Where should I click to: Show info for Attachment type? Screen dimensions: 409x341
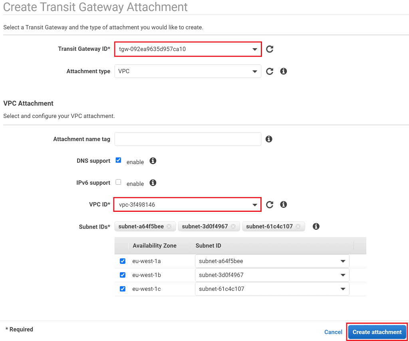click(284, 71)
